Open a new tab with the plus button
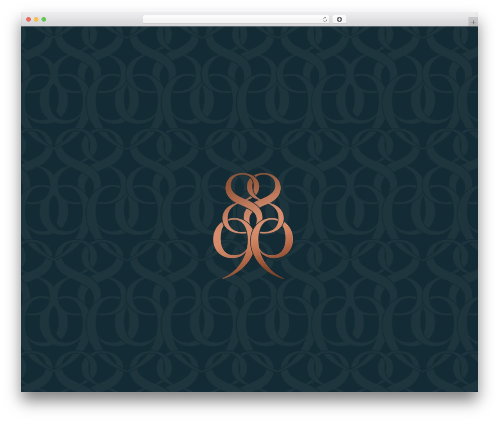 (473, 22)
